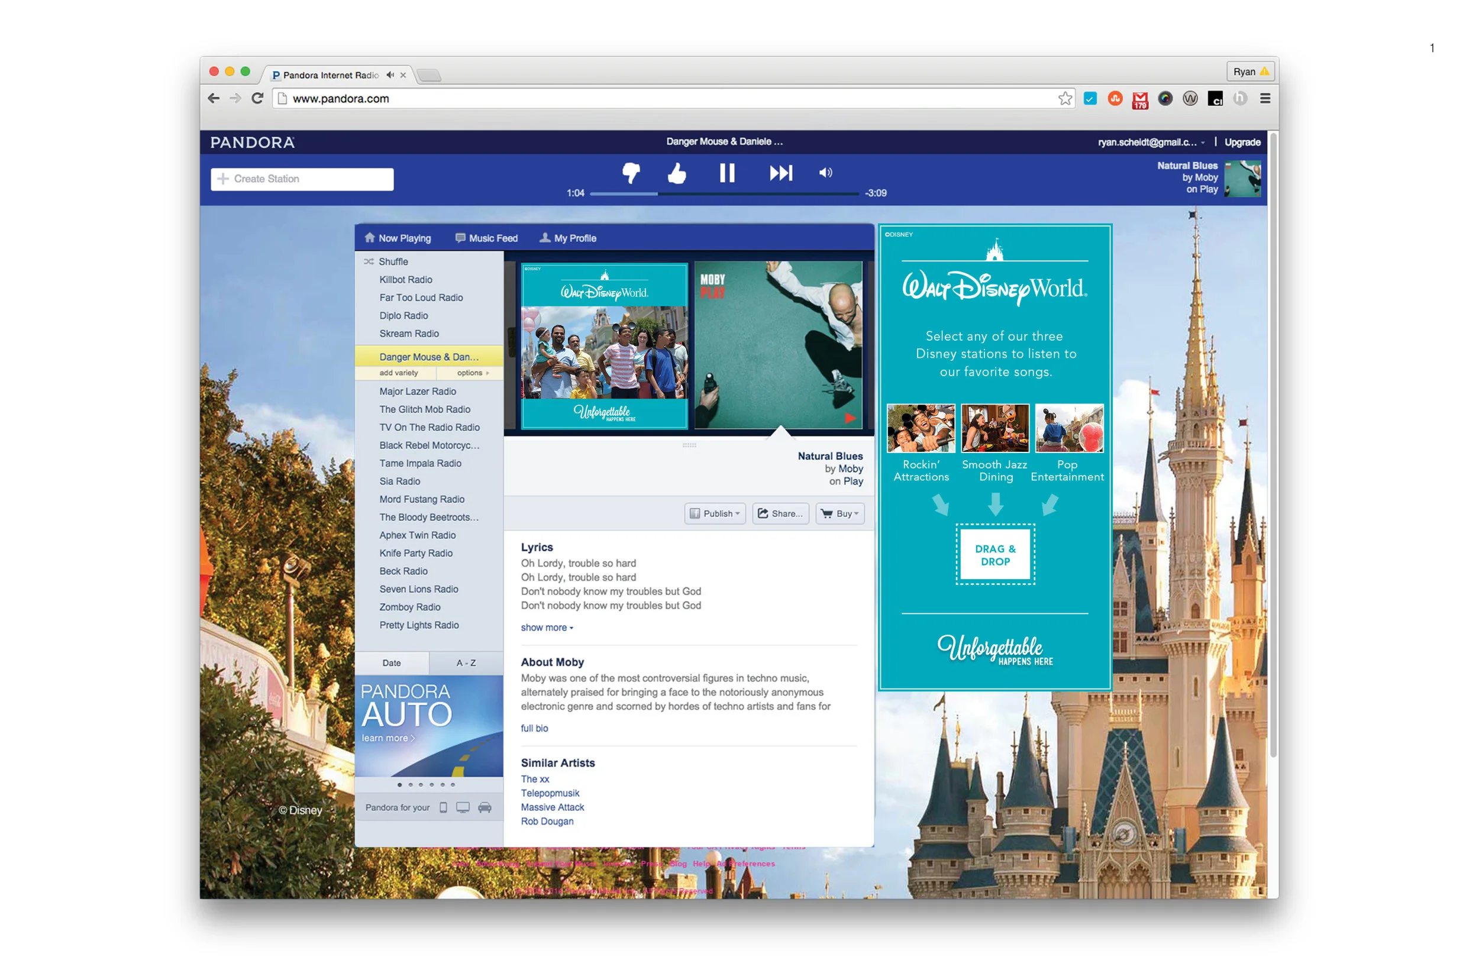Open the Chrome hamburger menu
1479x957 pixels.
pos(1265,98)
